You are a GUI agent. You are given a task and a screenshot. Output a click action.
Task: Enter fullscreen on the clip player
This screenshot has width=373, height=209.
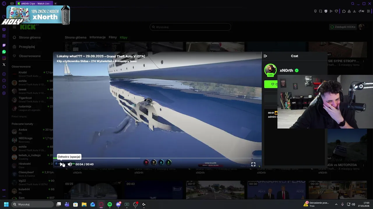point(253,164)
